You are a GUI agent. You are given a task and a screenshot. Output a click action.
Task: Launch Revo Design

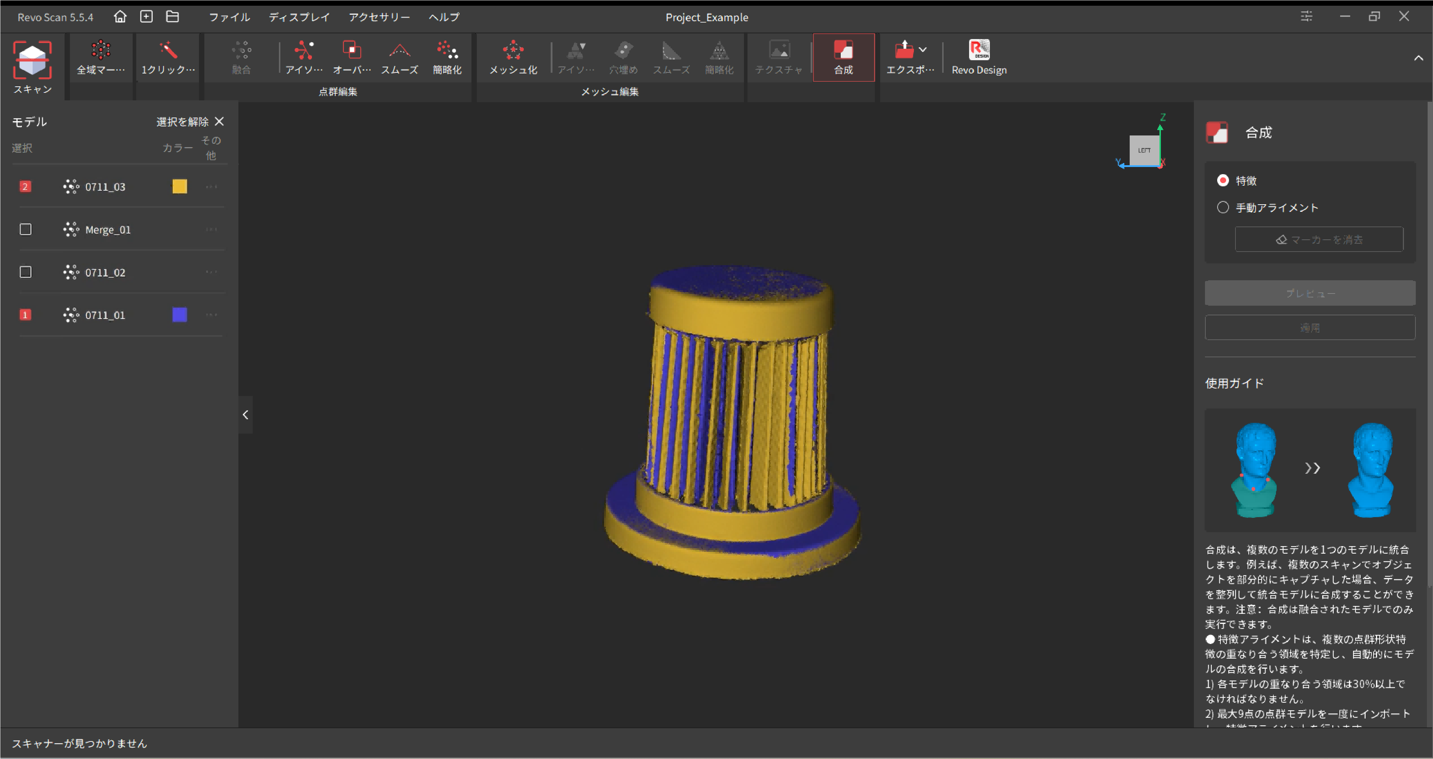979,57
